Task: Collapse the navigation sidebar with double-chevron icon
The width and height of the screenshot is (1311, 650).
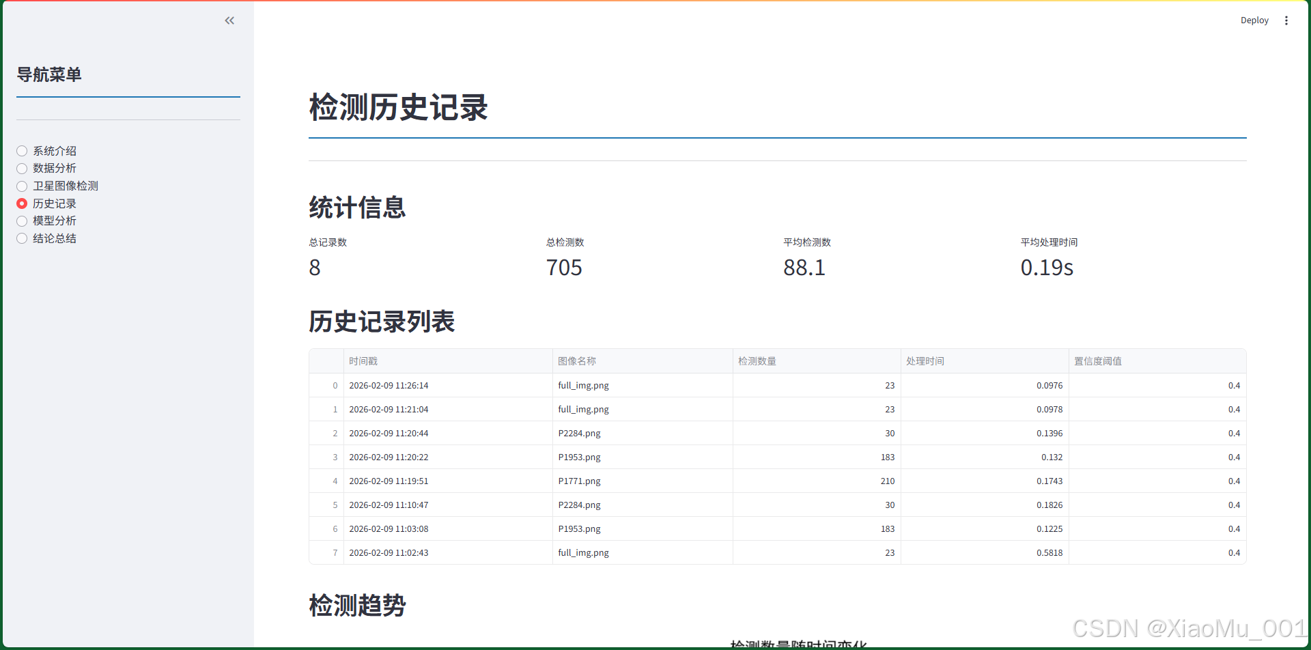Action: [x=229, y=20]
